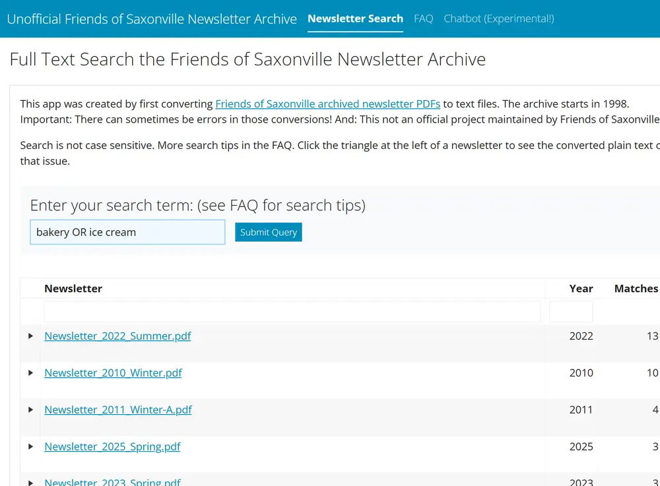Open Newsletter_2025_Spring.pdf
660x486 pixels.
point(112,446)
